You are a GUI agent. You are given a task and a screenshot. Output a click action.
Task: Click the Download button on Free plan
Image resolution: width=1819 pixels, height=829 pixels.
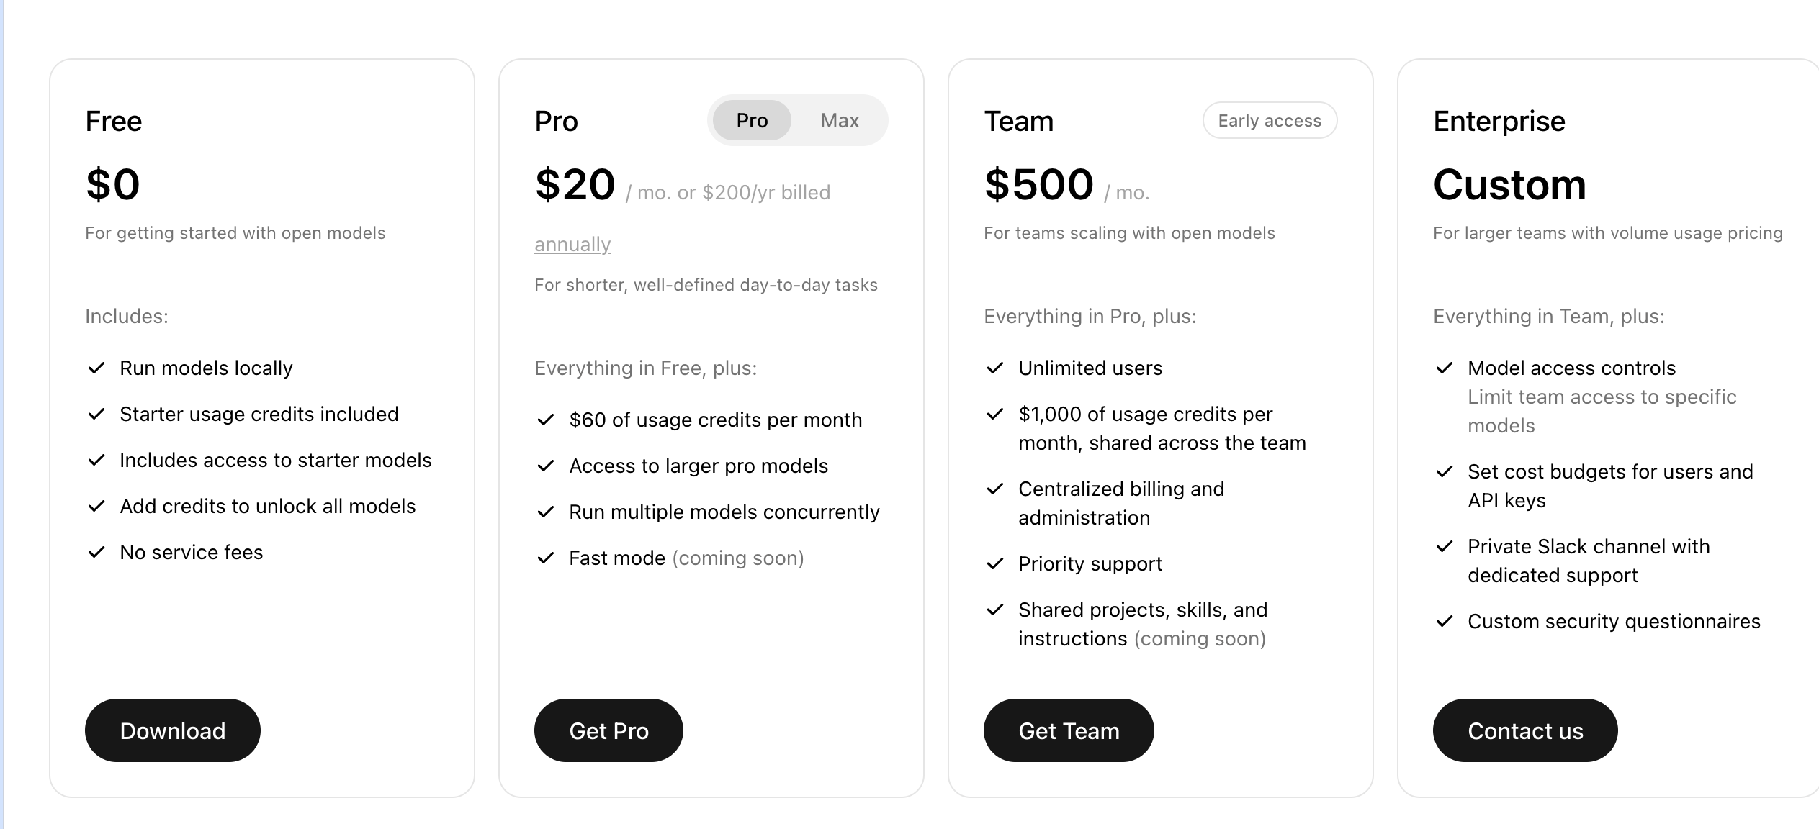[173, 730]
